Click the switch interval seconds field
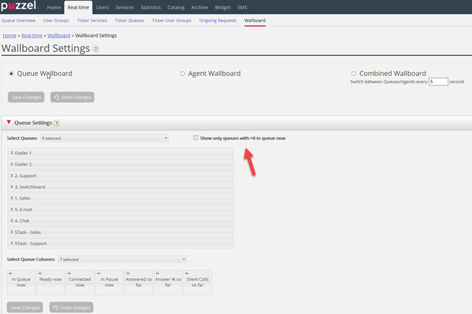472x314 pixels. [x=438, y=82]
